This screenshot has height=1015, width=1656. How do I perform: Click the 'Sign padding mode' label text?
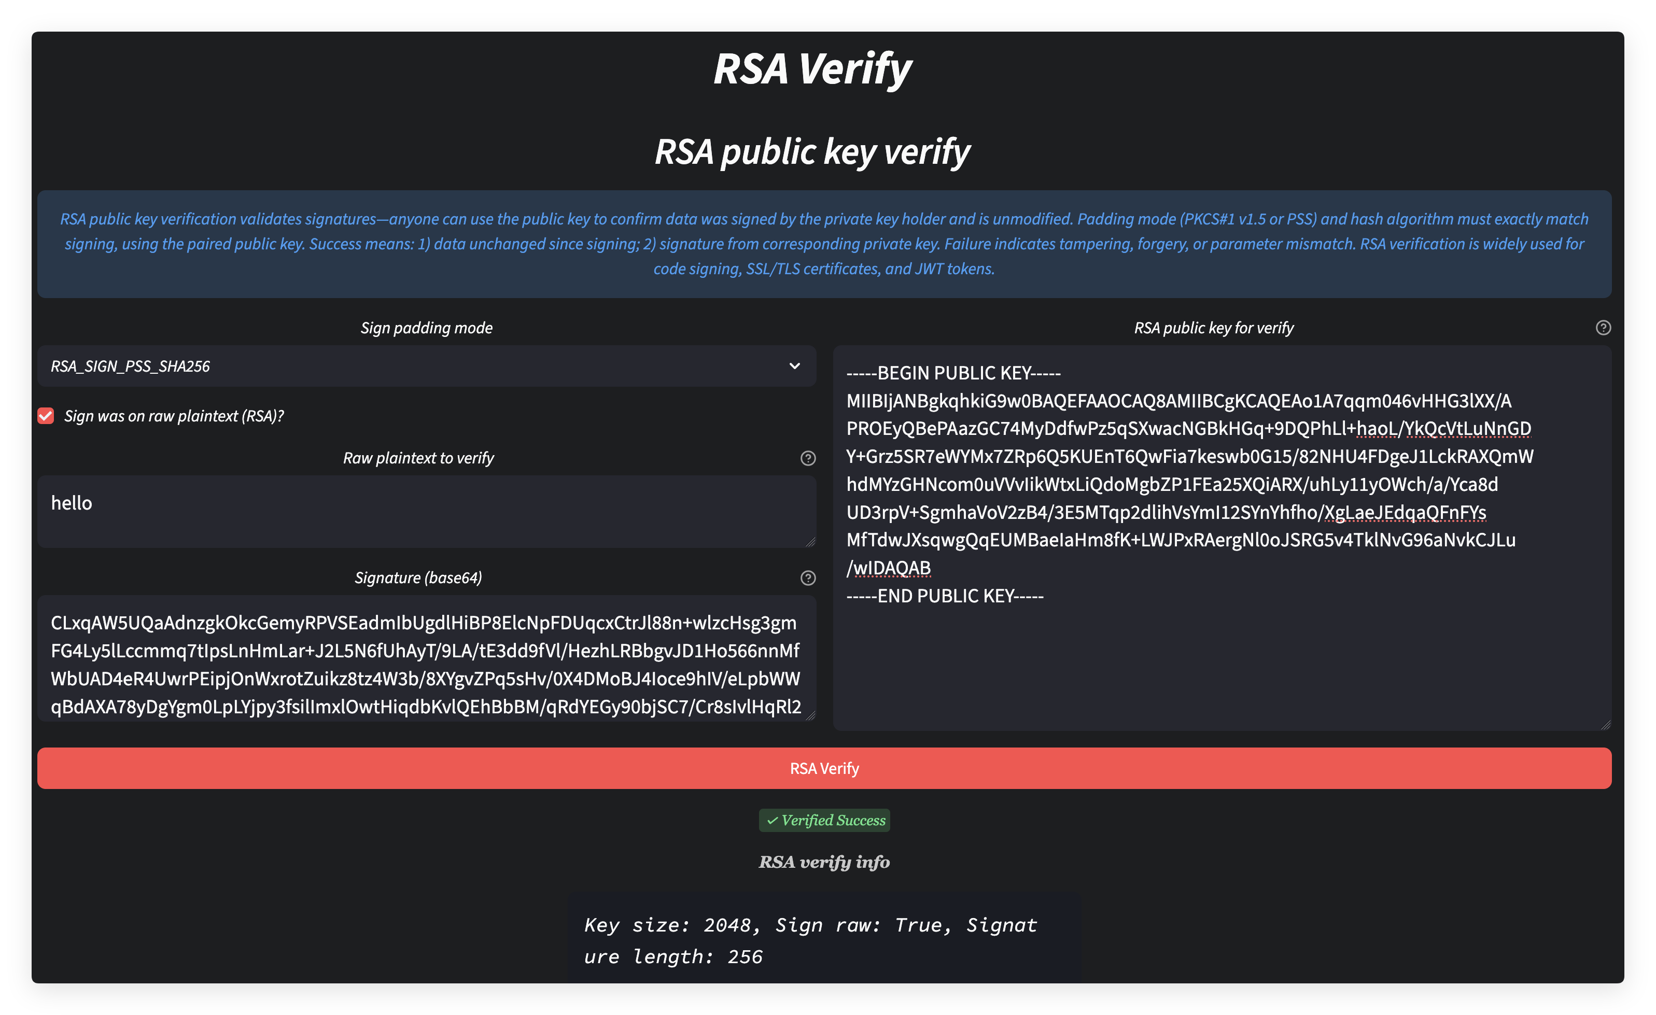click(426, 327)
